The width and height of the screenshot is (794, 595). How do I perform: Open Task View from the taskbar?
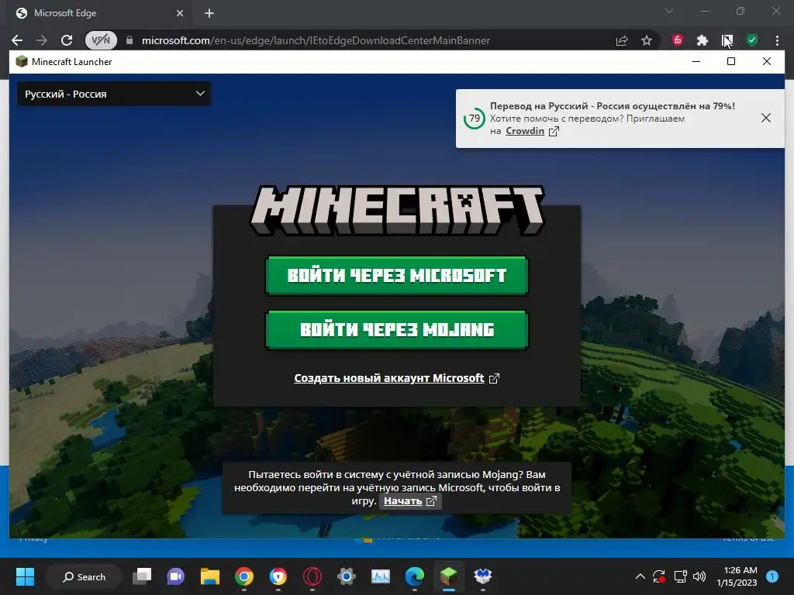[142, 576]
